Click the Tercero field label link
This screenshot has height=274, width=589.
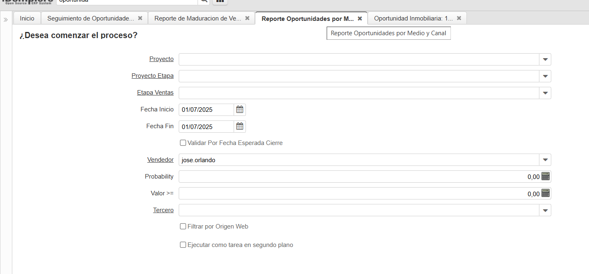tap(163, 210)
